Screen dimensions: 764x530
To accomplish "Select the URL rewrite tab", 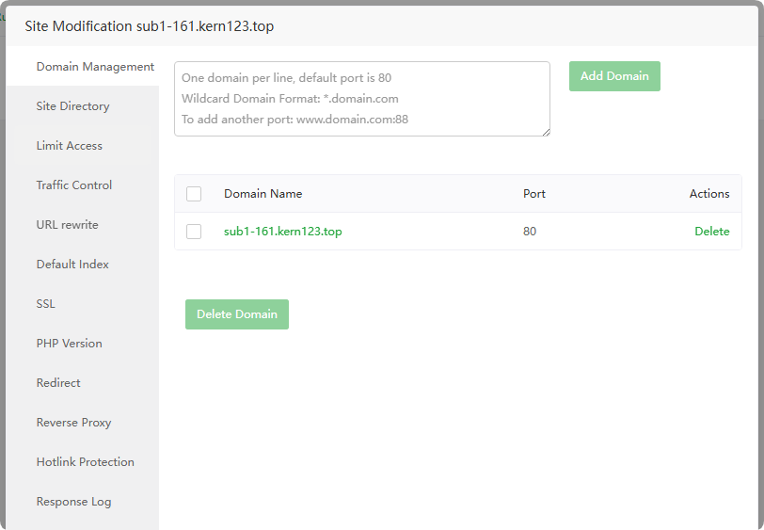I will tap(68, 225).
